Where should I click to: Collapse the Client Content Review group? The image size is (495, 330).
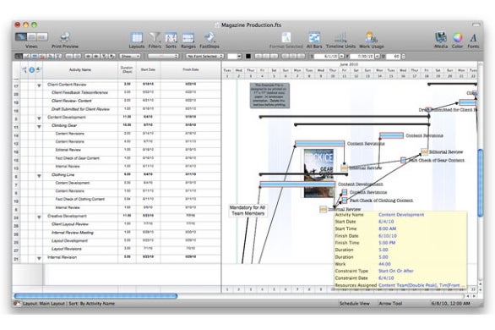39,85
